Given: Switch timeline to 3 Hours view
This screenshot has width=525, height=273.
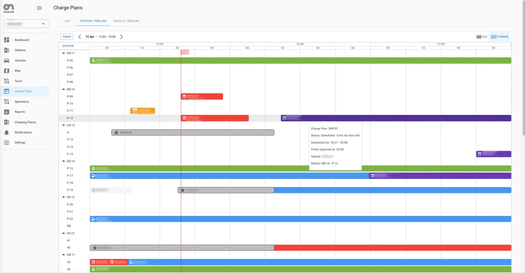Looking at the screenshot, I should [x=500, y=36].
